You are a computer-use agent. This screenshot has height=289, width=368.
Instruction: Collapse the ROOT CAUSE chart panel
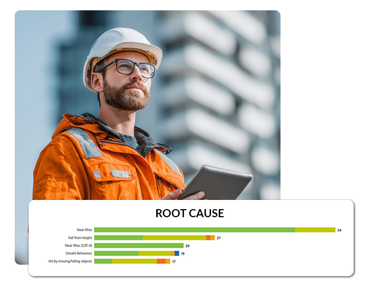click(x=190, y=213)
